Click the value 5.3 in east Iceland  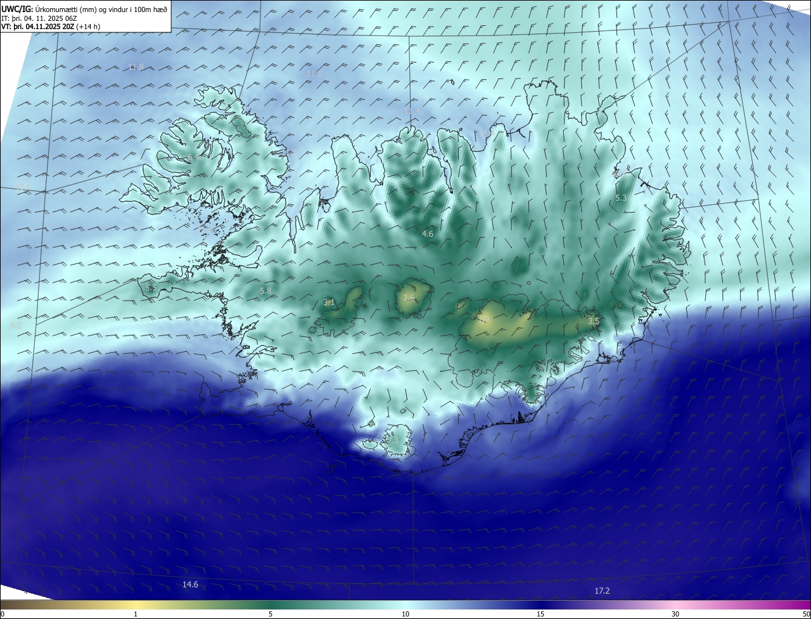click(x=621, y=198)
